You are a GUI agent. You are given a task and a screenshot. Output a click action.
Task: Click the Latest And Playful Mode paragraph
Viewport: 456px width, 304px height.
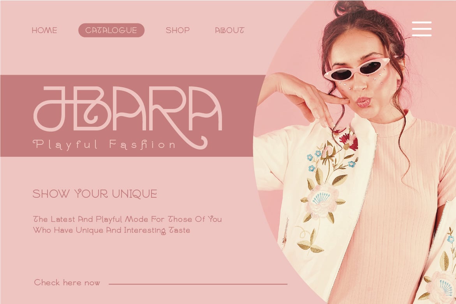tap(127, 225)
